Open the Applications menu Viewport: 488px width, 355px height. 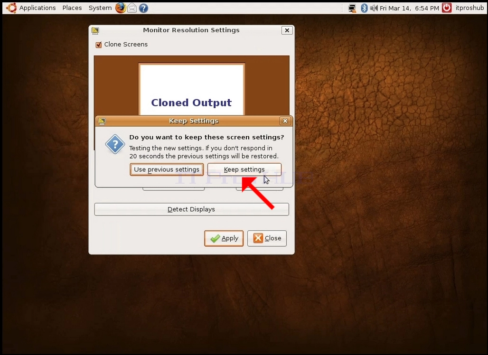coord(38,8)
